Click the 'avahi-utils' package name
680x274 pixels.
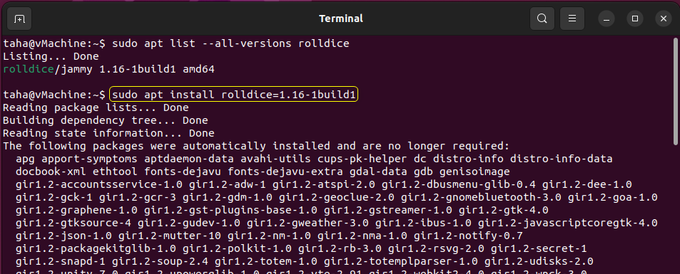[275, 159]
